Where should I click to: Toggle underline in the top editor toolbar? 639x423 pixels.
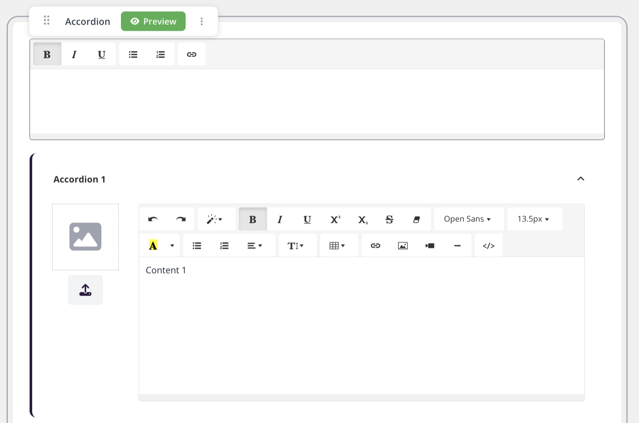point(102,54)
